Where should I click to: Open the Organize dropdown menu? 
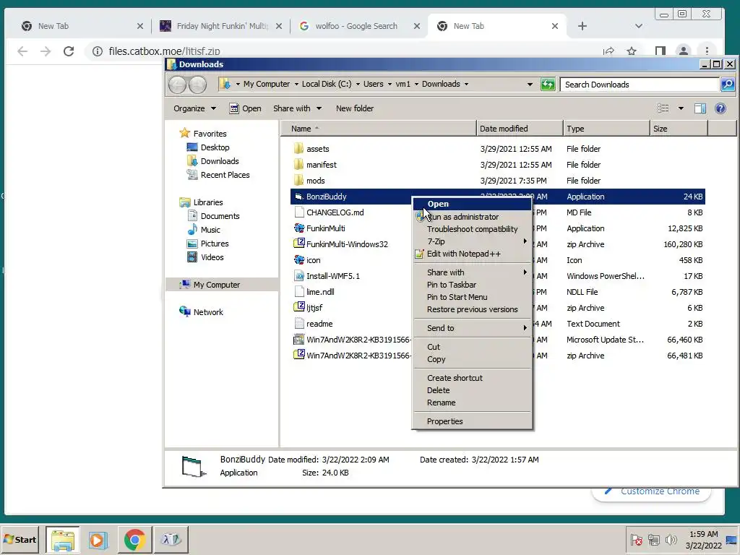tap(194, 108)
